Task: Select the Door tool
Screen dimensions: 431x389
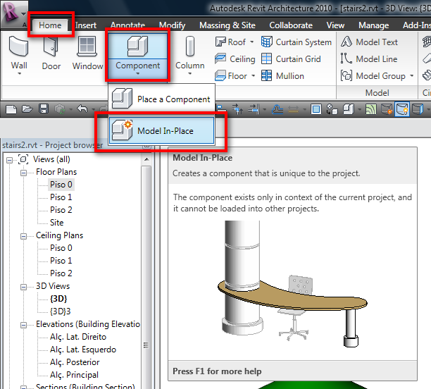Action: pos(51,54)
